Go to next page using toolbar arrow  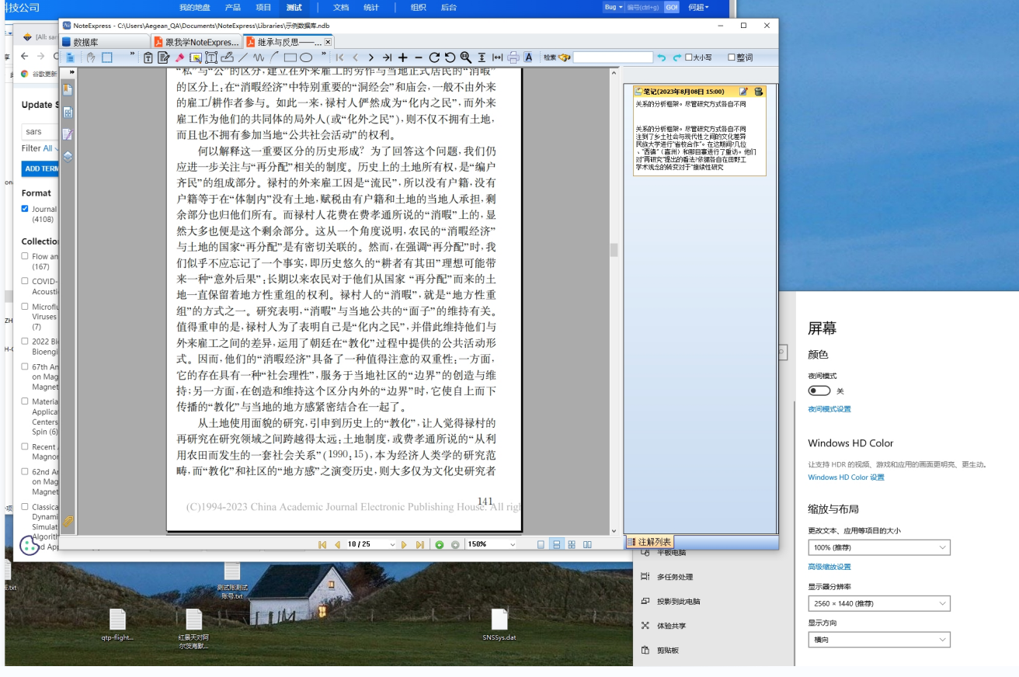click(370, 57)
